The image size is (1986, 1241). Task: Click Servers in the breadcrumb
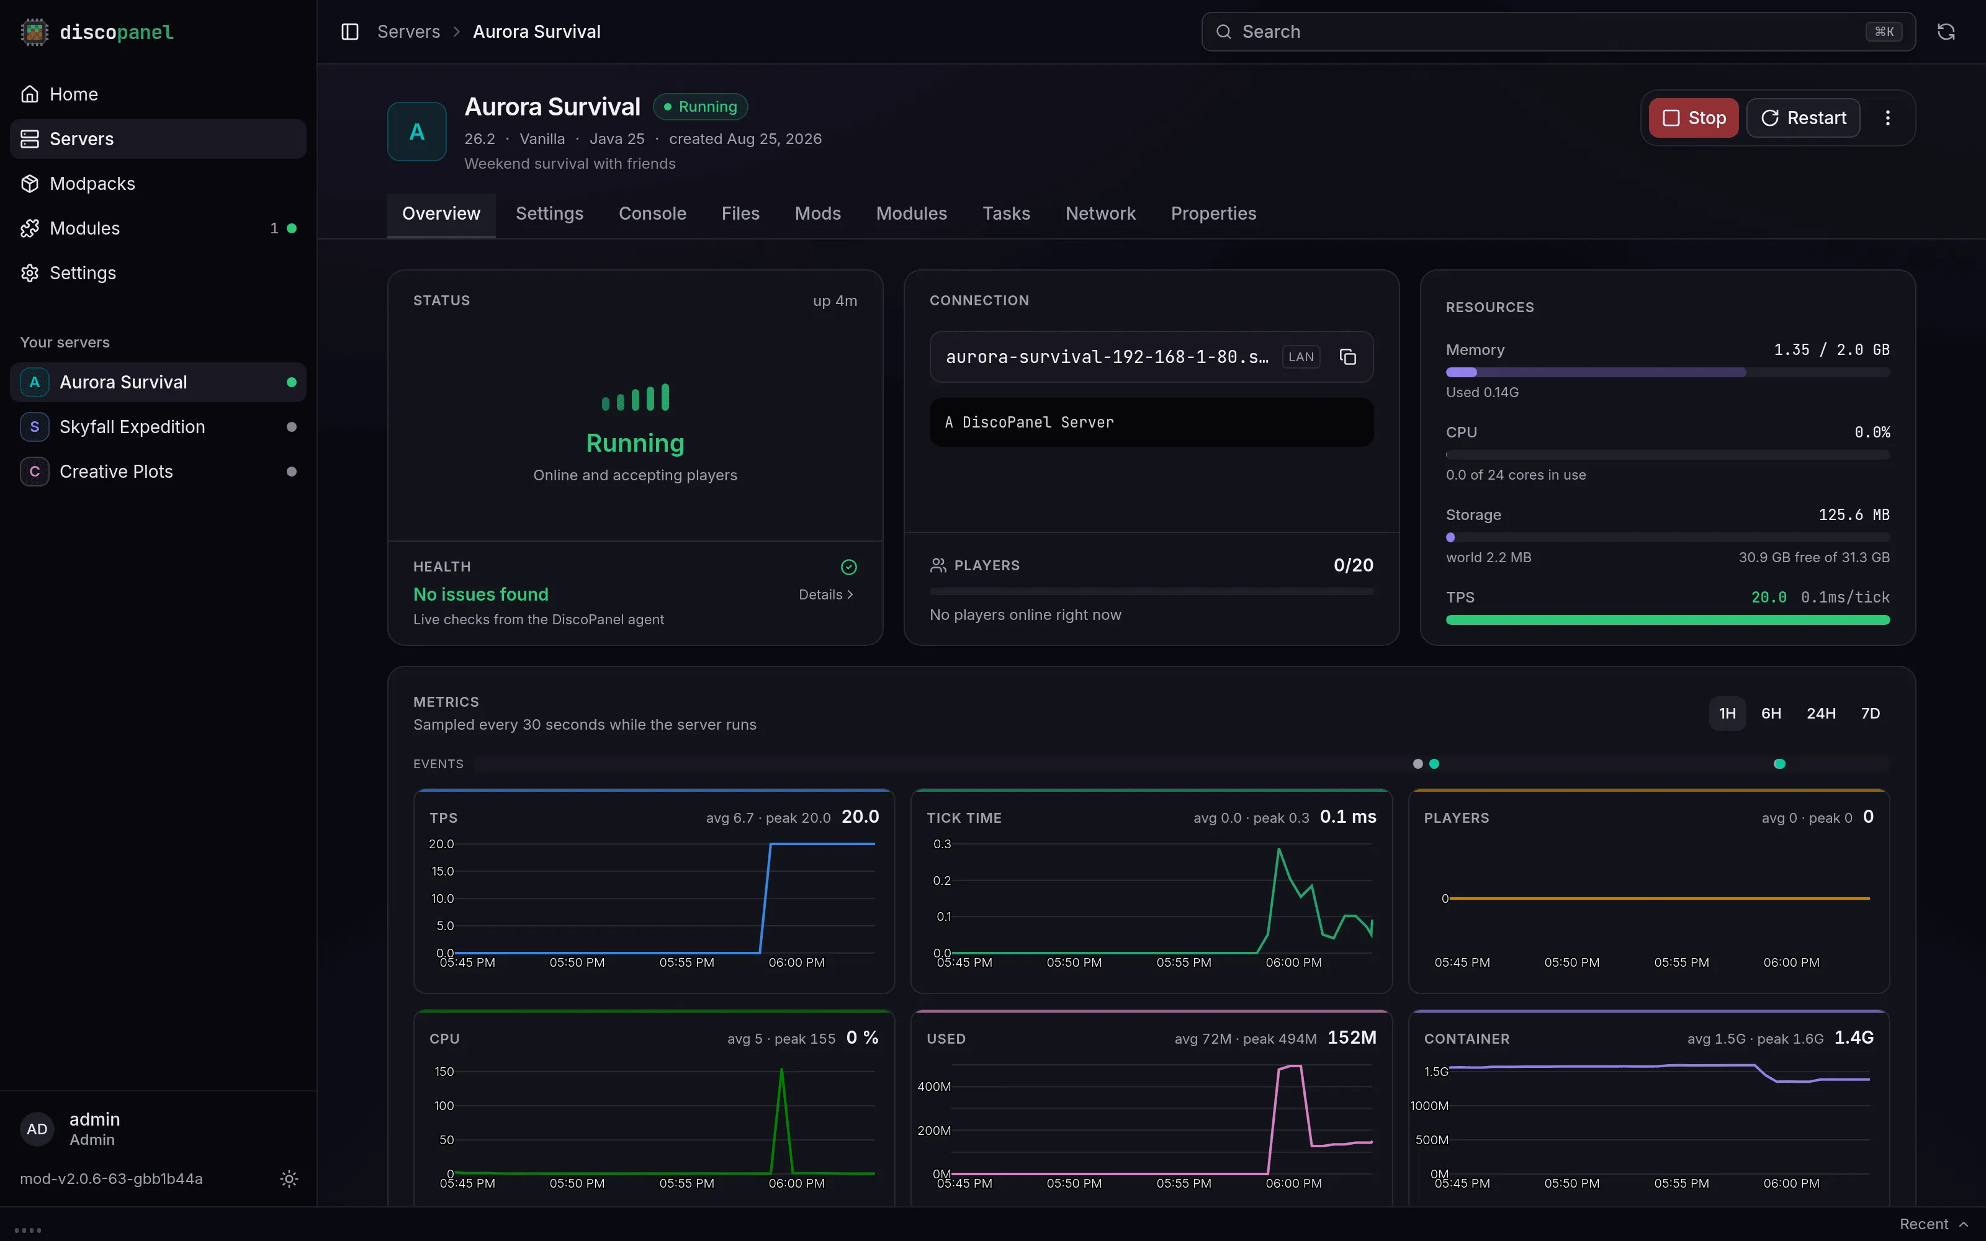(409, 32)
